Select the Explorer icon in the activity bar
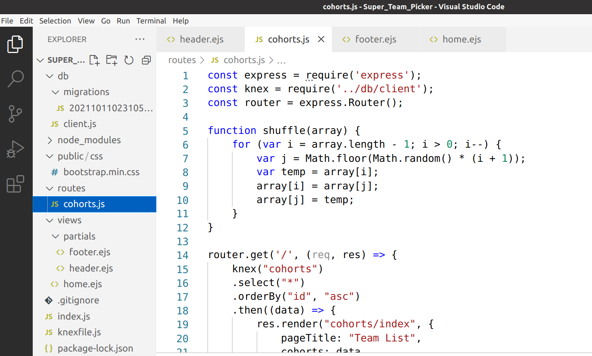The image size is (592, 356). click(x=15, y=44)
